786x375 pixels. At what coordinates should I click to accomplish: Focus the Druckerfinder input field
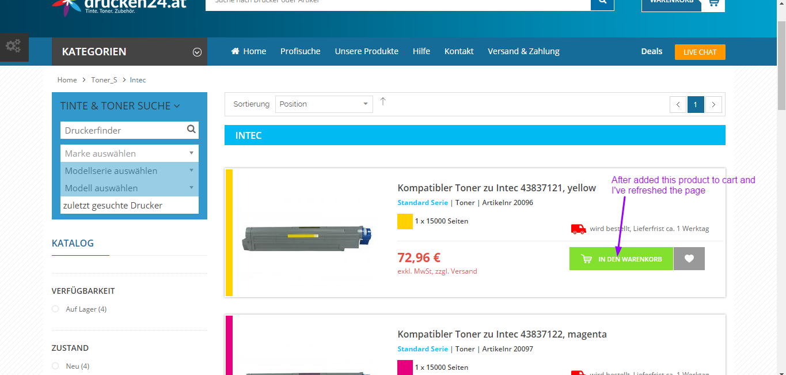click(123, 130)
